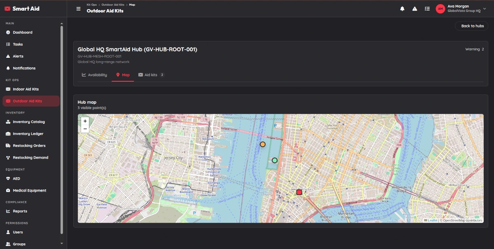494x249 pixels.
Task: Click the Jersey City map label
Action: pyautogui.click(x=173, y=158)
